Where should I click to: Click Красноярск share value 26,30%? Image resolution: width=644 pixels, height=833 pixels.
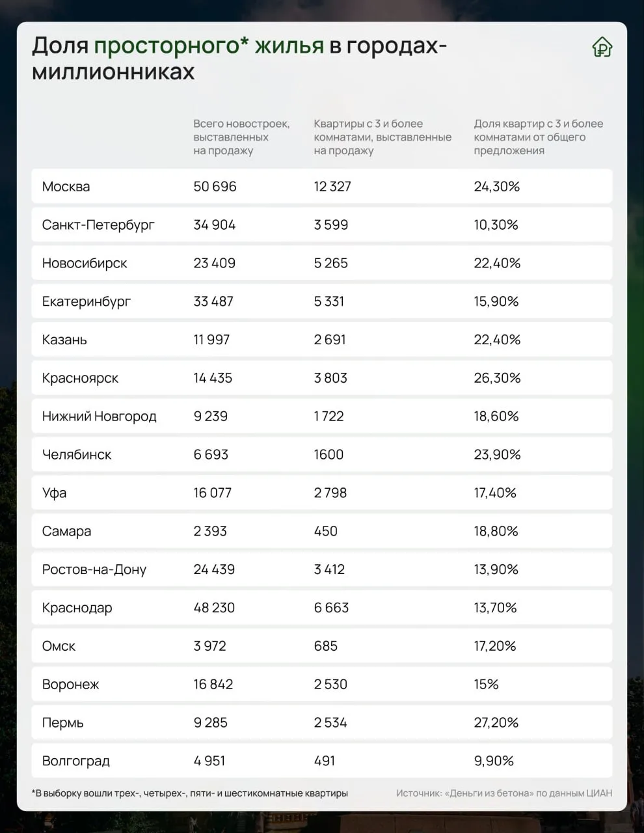497,378
